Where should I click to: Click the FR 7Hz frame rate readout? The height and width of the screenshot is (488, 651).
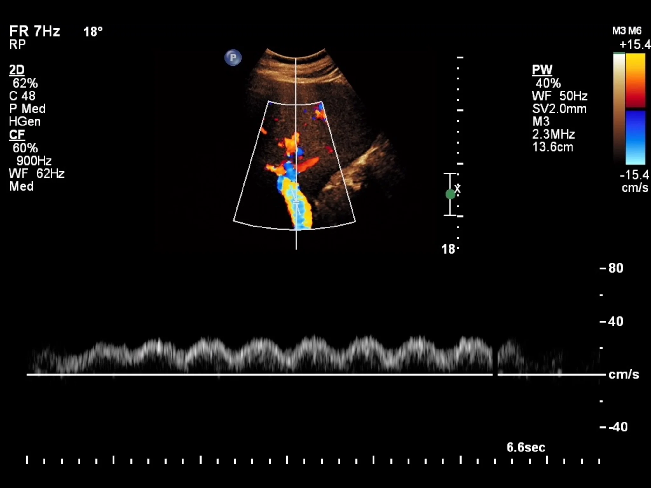34,31
